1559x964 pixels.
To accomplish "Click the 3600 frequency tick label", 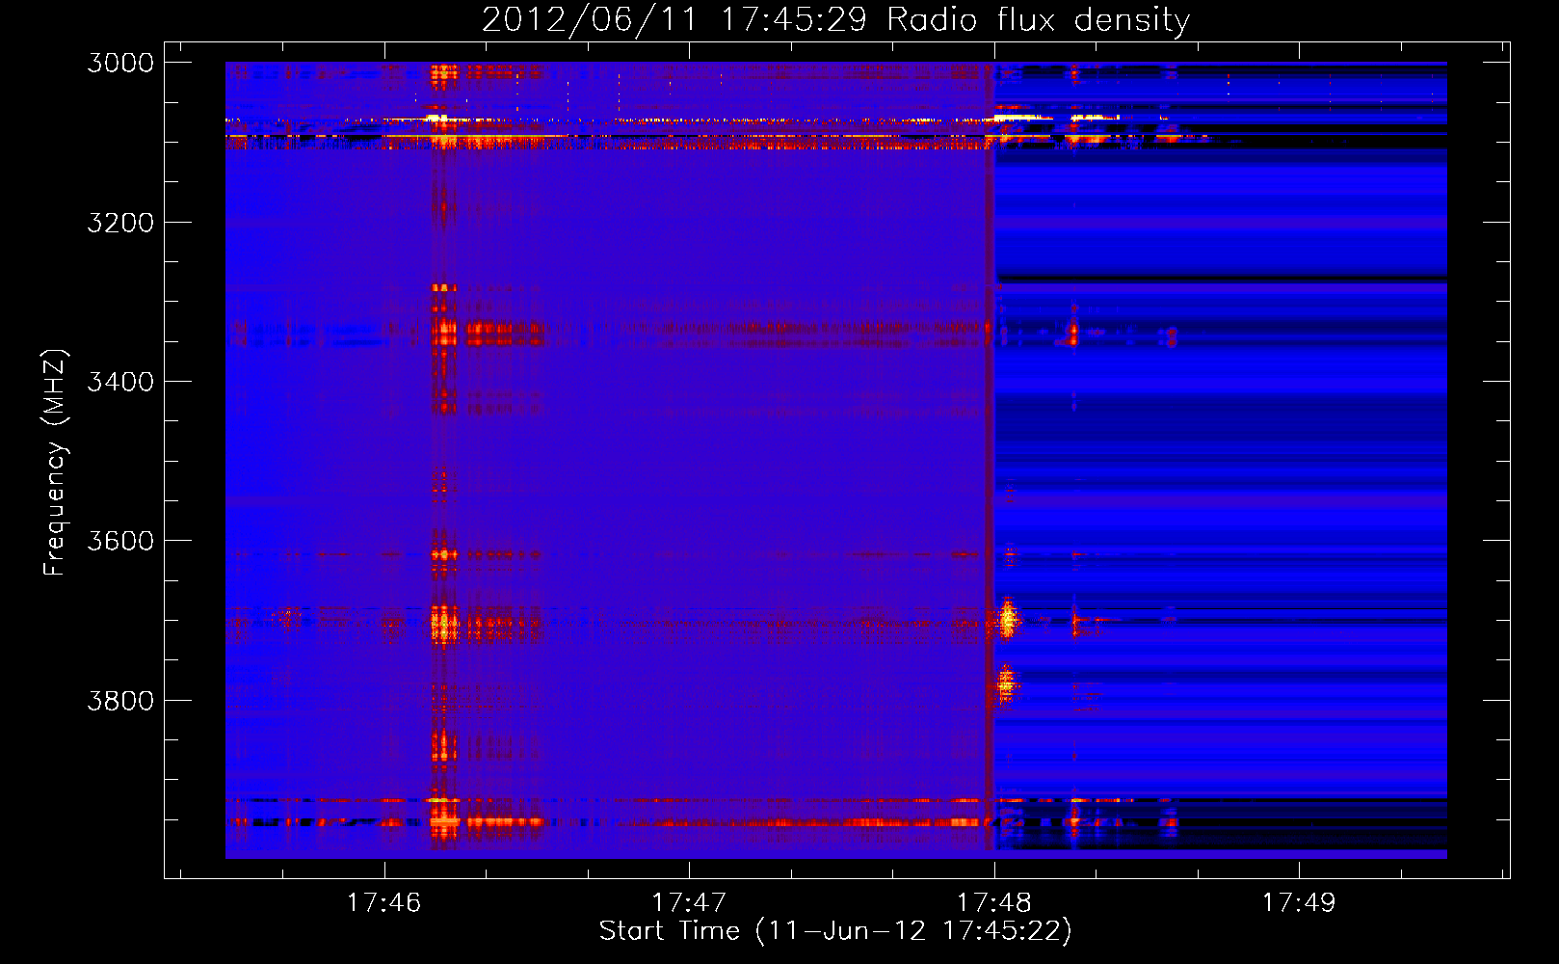I will click(x=120, y=541).
